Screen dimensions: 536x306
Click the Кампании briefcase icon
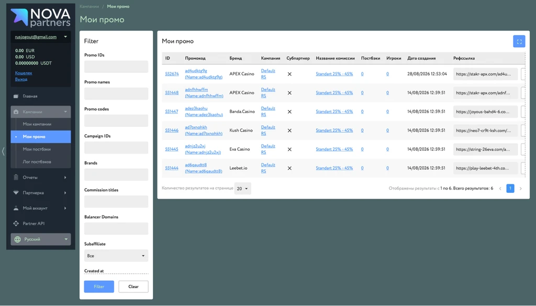16,112
